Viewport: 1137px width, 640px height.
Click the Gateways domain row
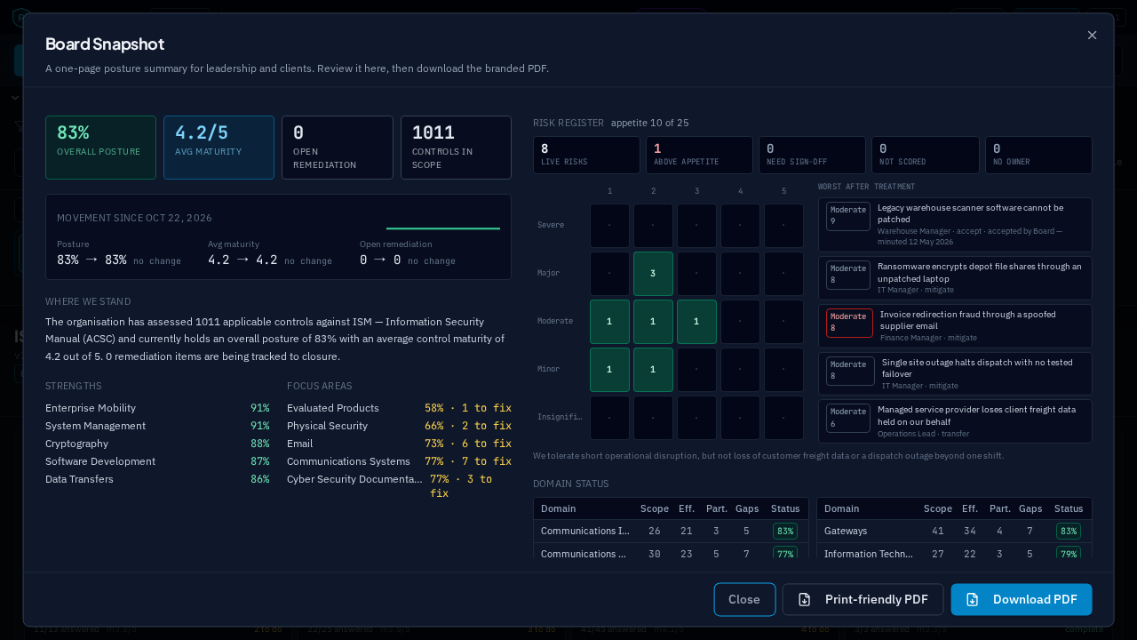click(954, 531)
